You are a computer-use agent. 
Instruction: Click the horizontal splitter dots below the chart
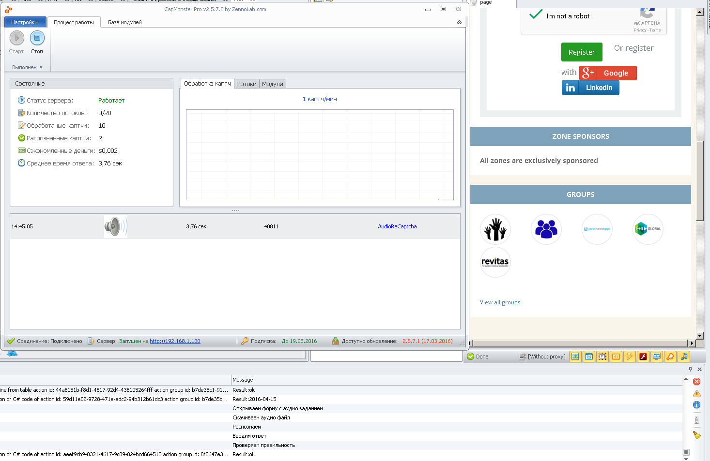point(235,210)
